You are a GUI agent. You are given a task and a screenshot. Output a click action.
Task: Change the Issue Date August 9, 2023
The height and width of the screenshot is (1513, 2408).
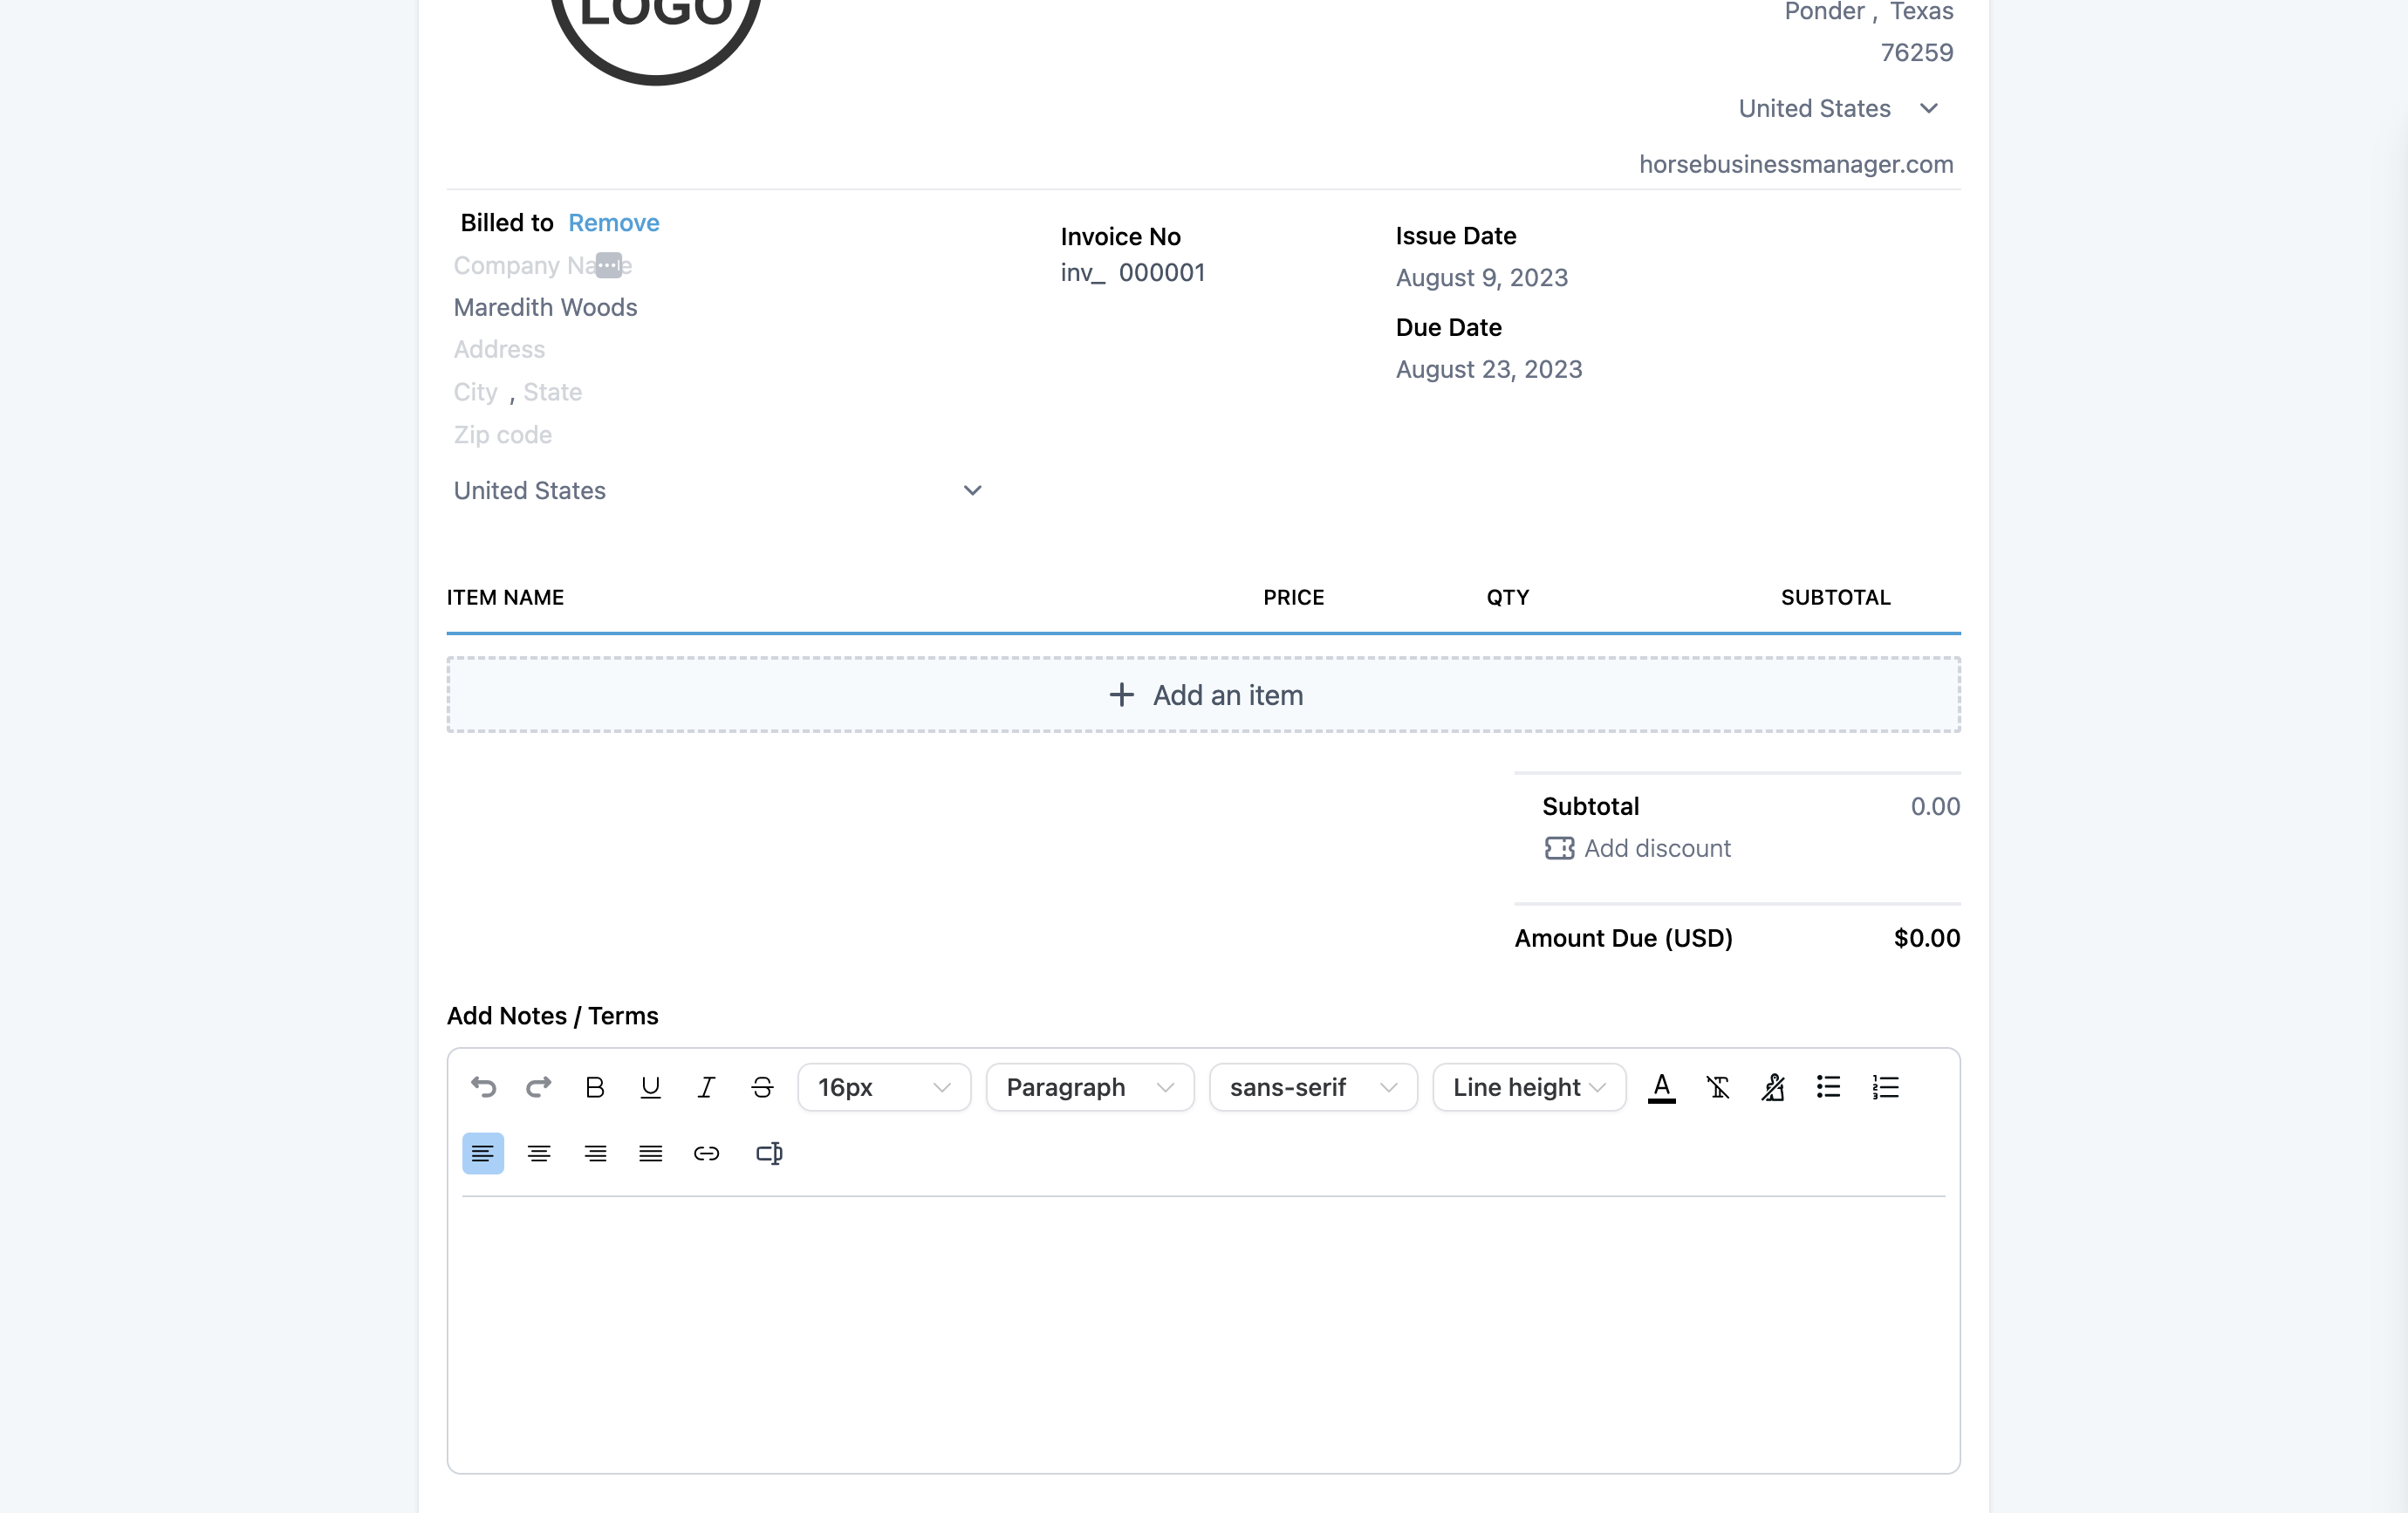[x=1482, y=277]
